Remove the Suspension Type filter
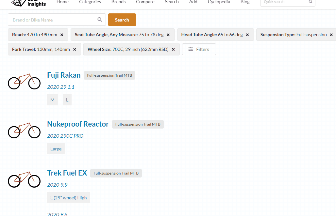The image size is (336, 216). click(331, 35)
